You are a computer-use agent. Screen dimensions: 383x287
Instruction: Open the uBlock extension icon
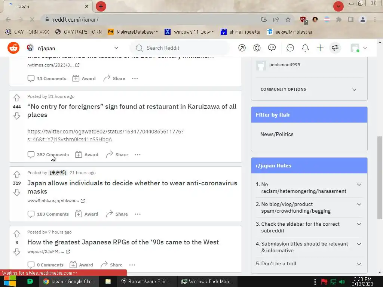(303, 20)
